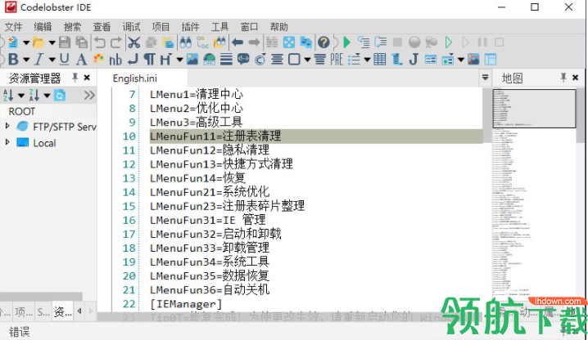Click the Heading H icon
The height and width of the screenshot is (340, 588).
[x=165, y=59]
